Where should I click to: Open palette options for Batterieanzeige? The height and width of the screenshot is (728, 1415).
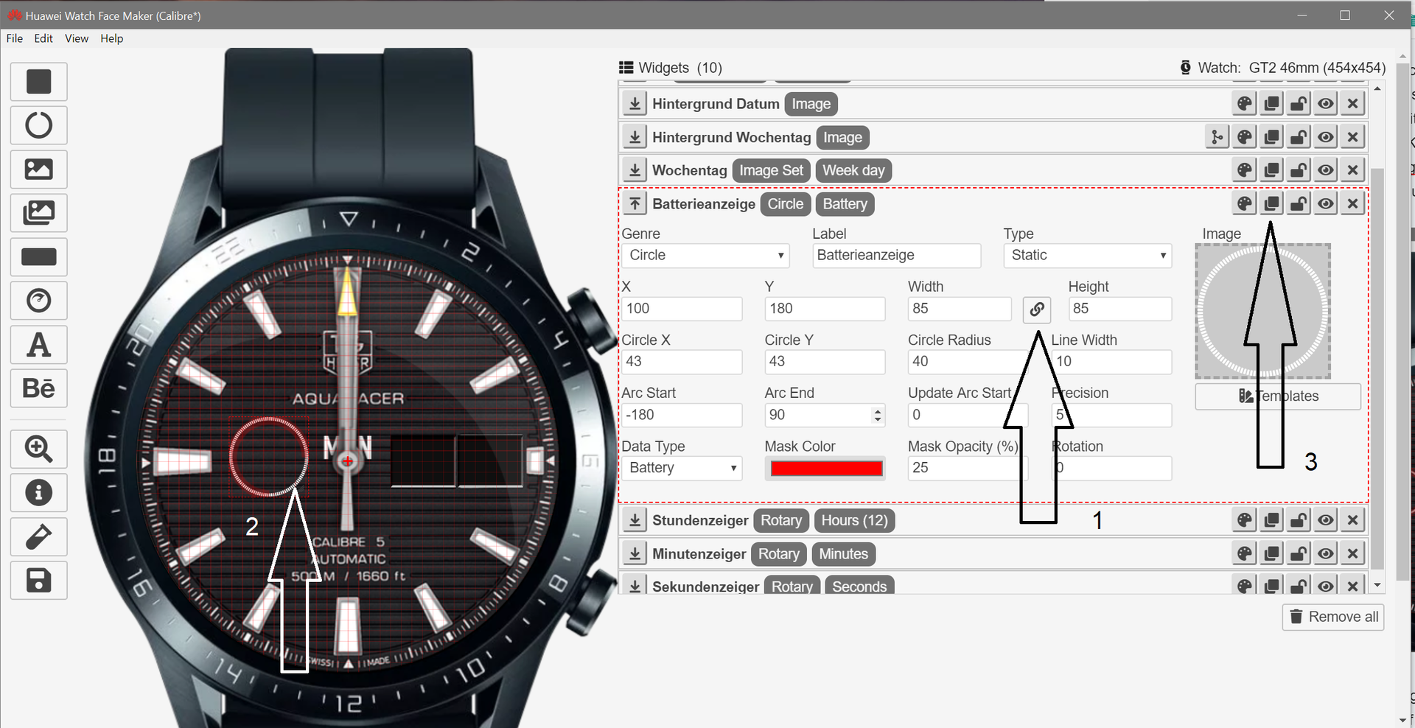(x=1245, y=203)
